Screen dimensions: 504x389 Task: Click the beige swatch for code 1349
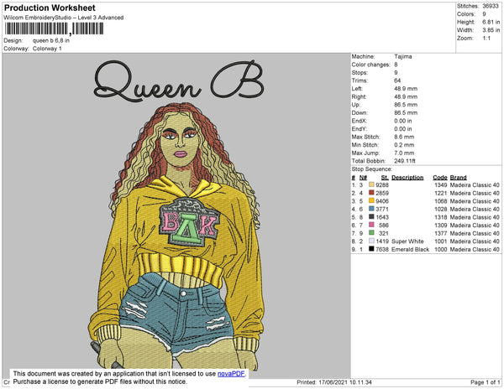(x=371, y=184)
